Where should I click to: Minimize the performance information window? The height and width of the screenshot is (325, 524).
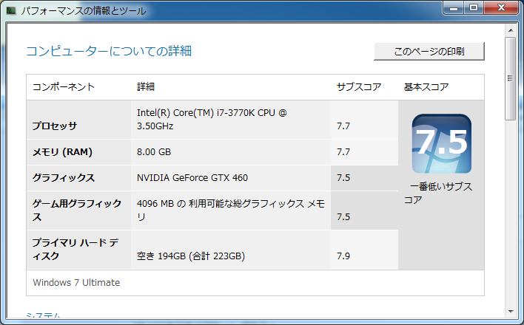click(454, 7)
